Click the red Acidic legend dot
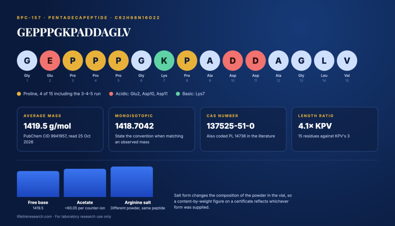The height and width of the screenshot is (226, 395). point(111,94)
